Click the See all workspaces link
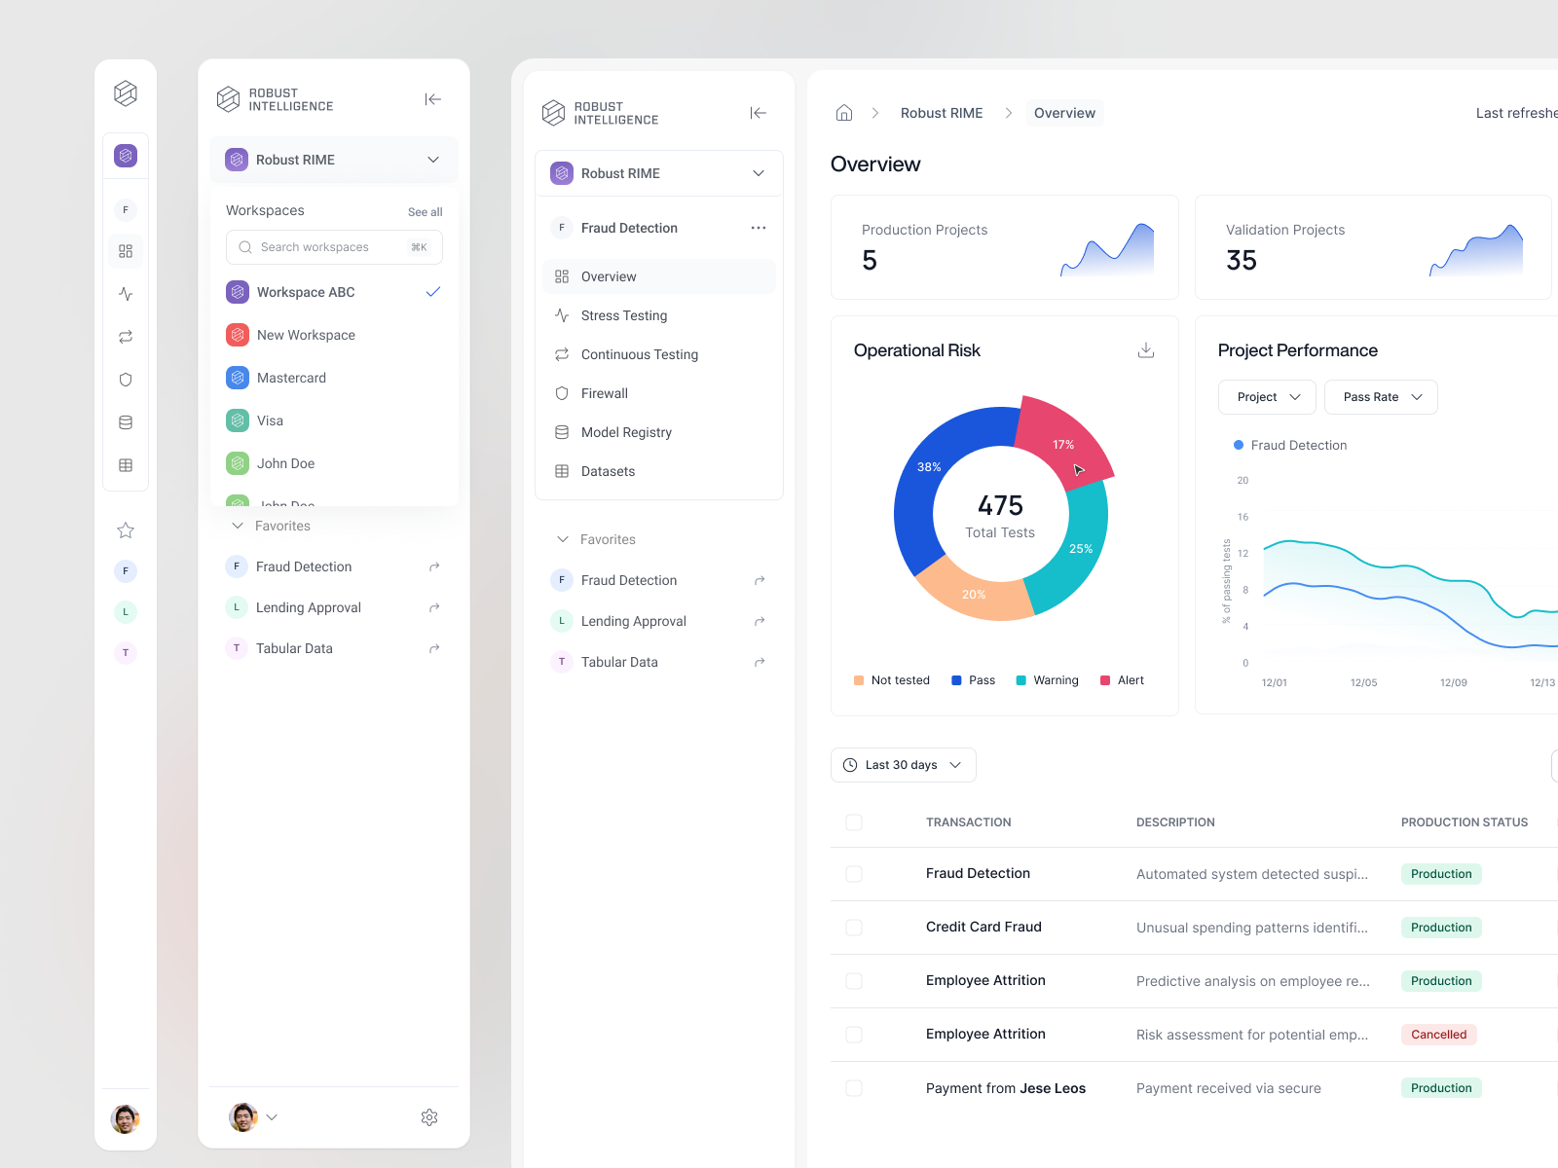This screenshot has height=1168, width=1558. click(425, 211)
